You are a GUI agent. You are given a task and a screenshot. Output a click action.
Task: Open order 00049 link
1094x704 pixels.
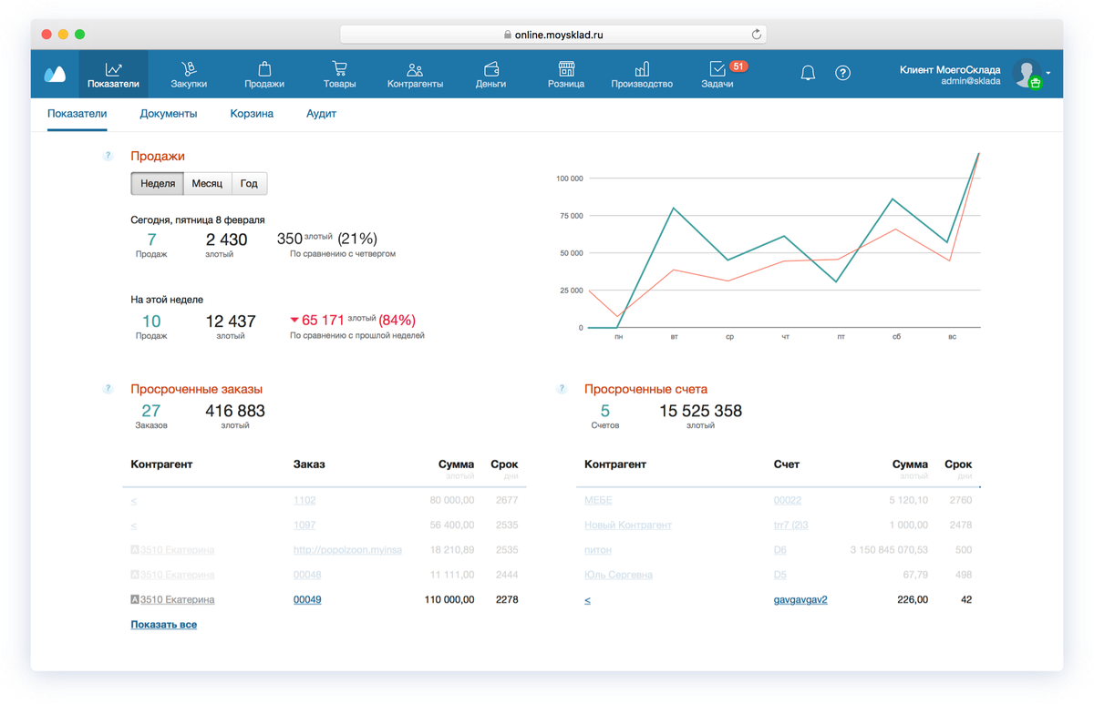coord(307,599)
